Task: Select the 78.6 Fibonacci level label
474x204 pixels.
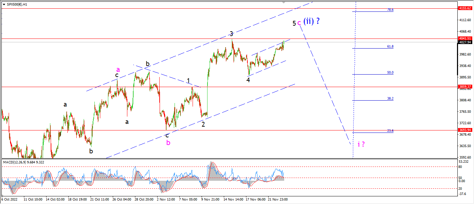Action: 390,10
